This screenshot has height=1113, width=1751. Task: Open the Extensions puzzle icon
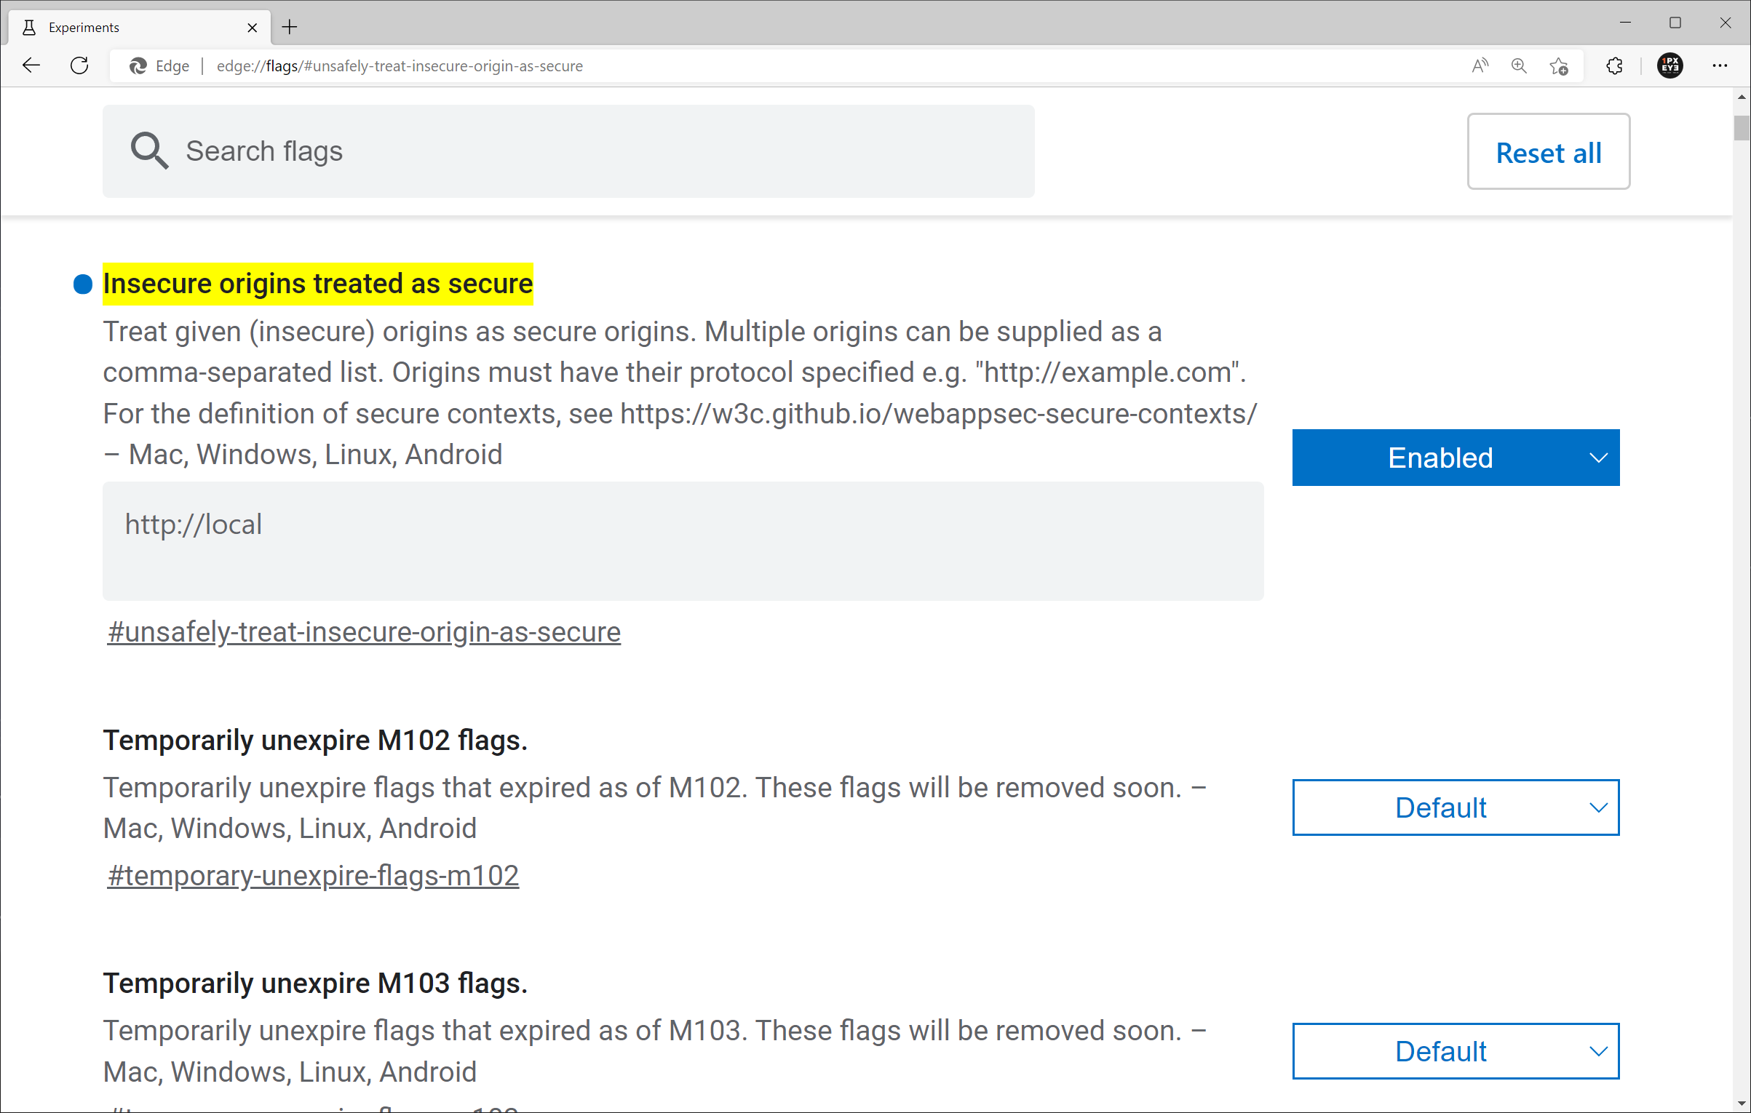pos(1614,65)
